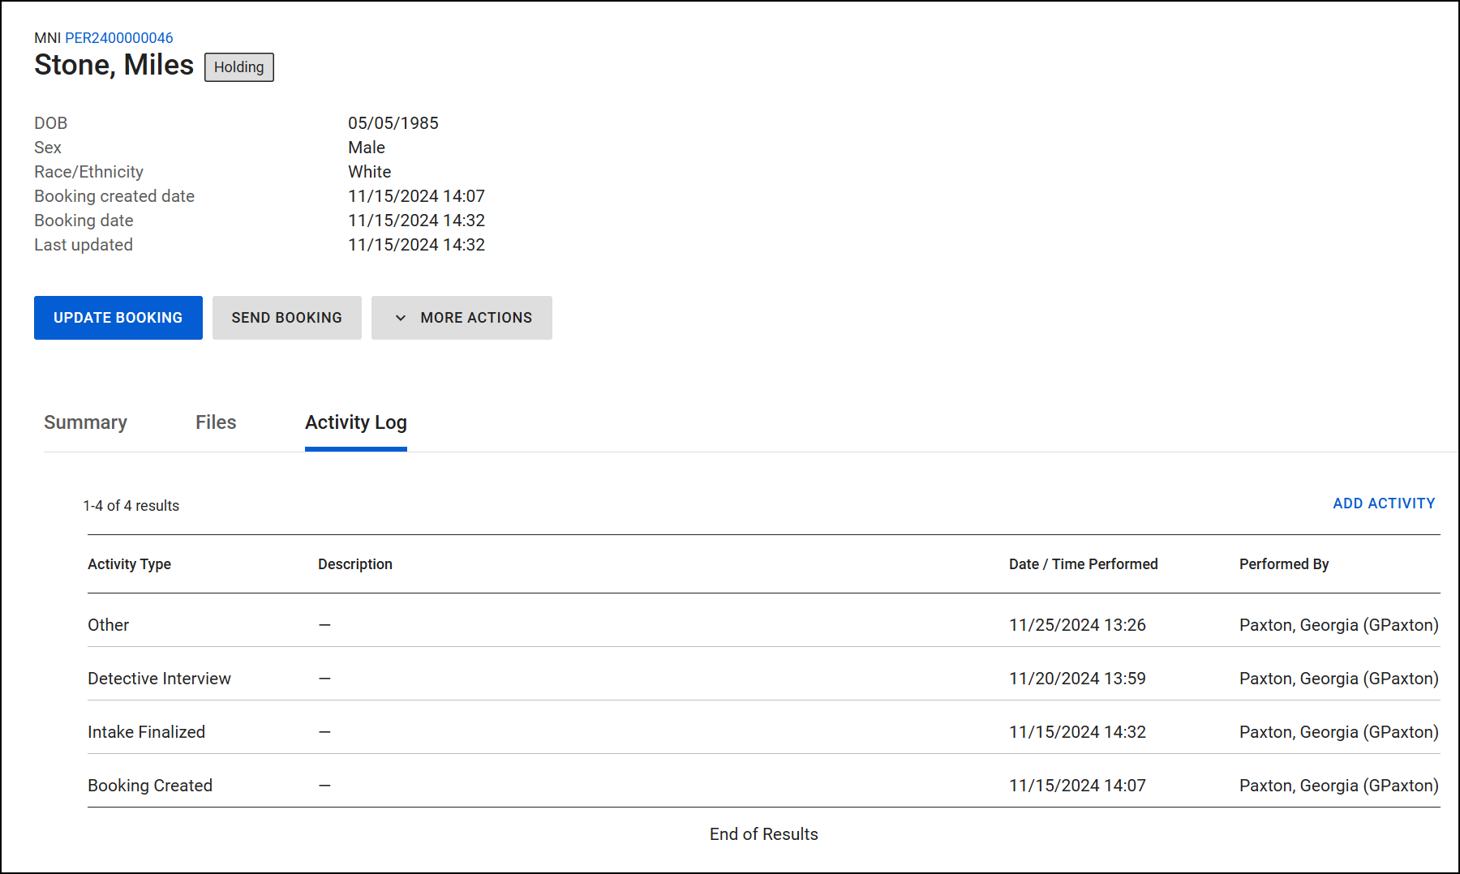Select the Intake Finalized activity row
1460x874 pixels.
coord(146,731)
